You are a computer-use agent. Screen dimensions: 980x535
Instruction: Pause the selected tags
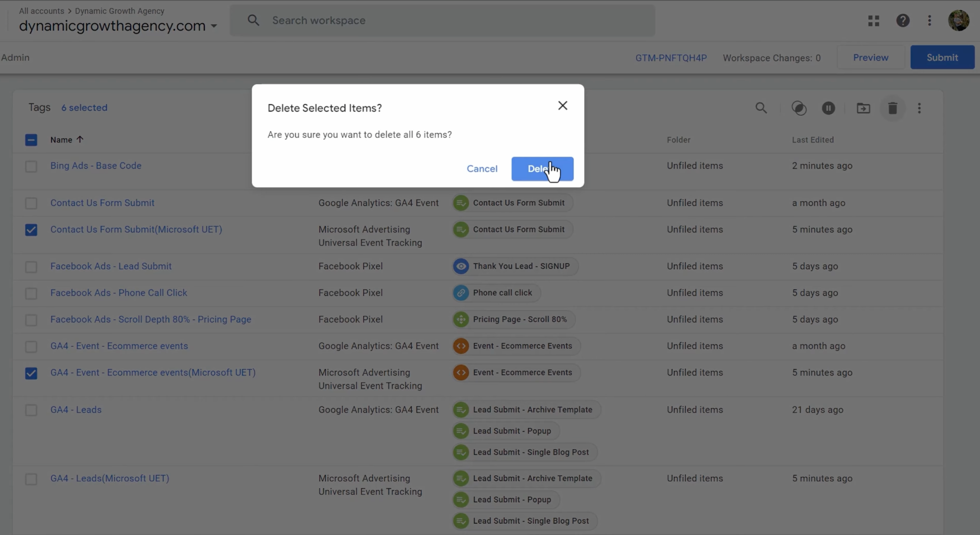(828, 108)
